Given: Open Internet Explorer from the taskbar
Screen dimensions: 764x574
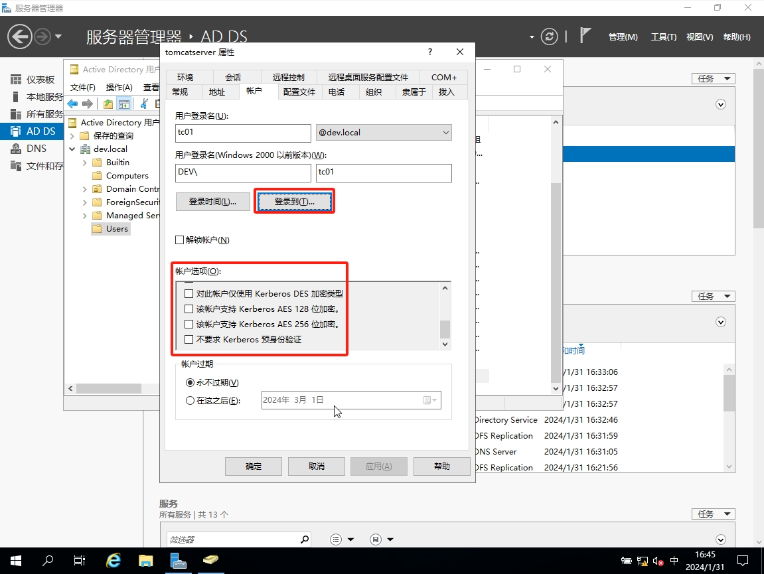Looking at the screenshot, I should point(114,561).
